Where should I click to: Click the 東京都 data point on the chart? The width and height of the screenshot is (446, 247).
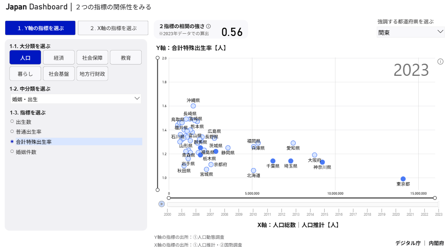point(403,178)
